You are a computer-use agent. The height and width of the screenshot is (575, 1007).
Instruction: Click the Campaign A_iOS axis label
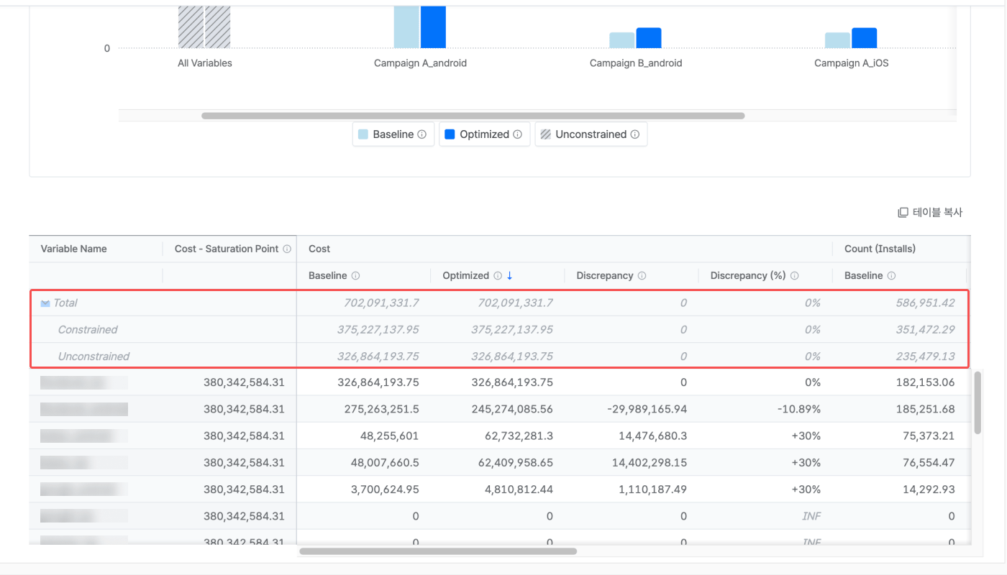[851, 63]
